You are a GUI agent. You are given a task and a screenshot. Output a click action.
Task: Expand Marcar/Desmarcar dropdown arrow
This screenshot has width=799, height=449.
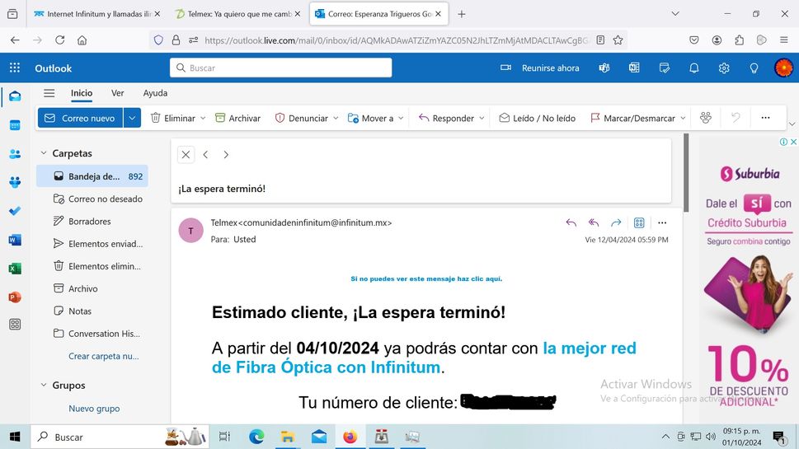click(683, 118)
